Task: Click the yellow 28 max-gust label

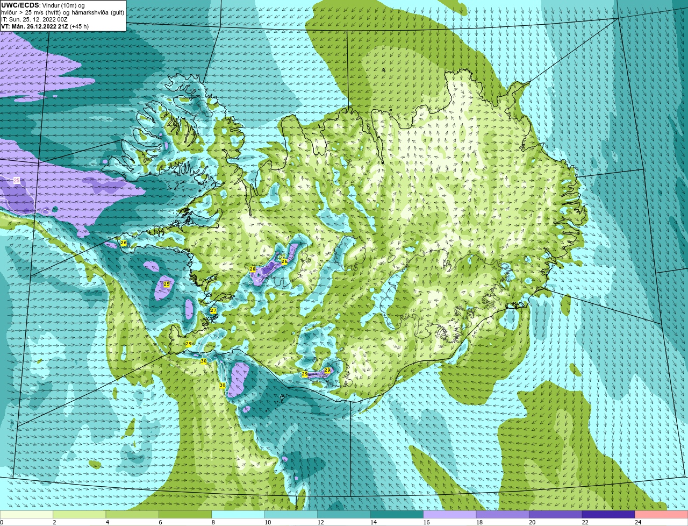Action: [x=252, y=269]
